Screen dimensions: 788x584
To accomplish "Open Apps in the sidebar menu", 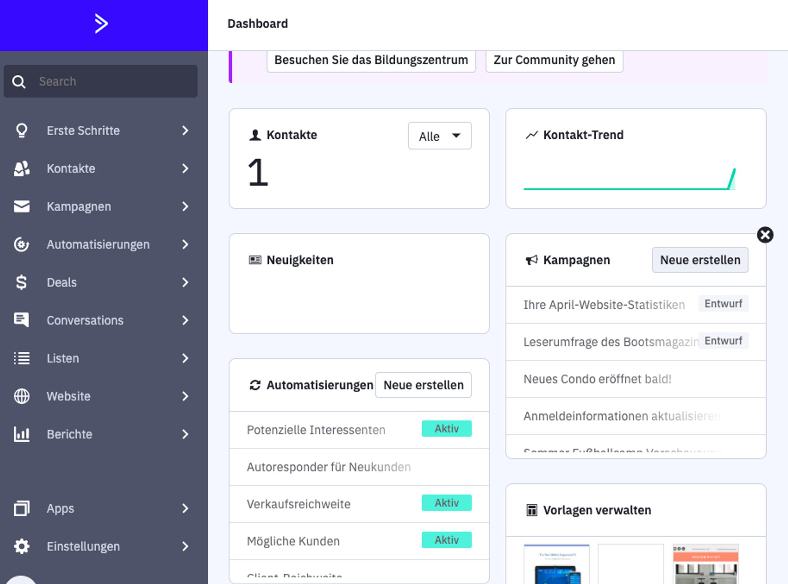I will (60, 508).
